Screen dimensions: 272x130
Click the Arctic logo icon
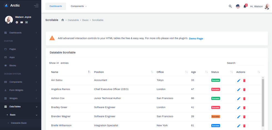pos(6,6)
